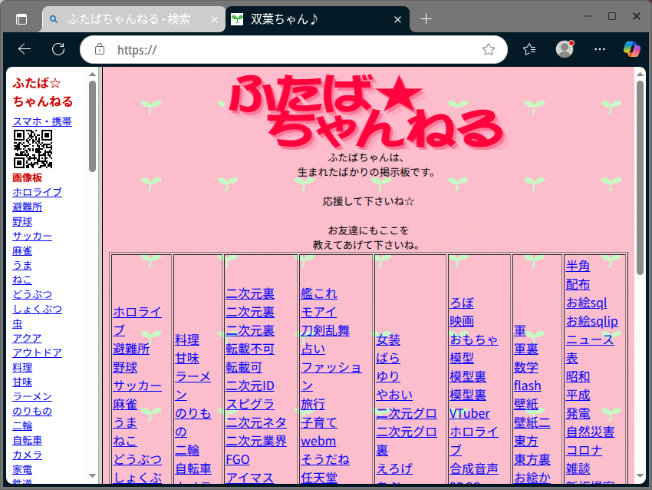Click the site info lock icon

pos(99,50)
